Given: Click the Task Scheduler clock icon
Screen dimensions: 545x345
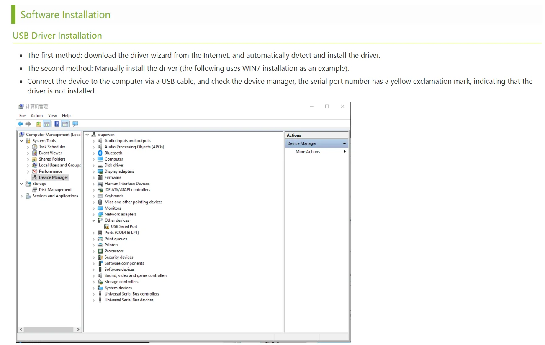Looking at the screenshot, I should coord(35,147).
